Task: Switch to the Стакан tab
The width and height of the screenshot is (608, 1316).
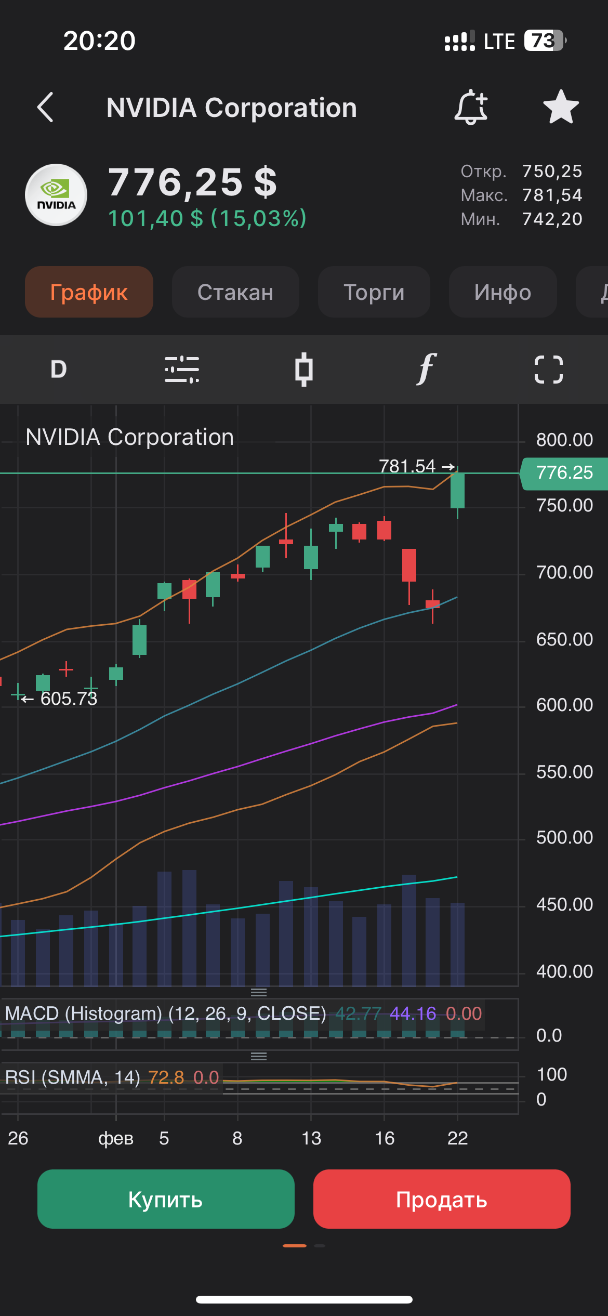Action: (x=235, y=292)
